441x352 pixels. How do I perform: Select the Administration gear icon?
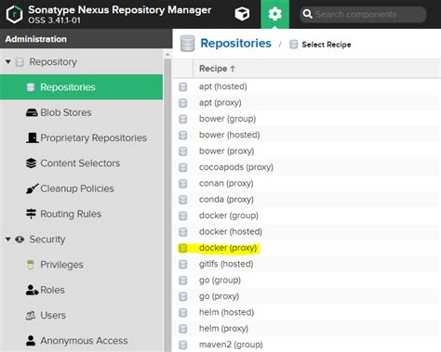point(274,14)
